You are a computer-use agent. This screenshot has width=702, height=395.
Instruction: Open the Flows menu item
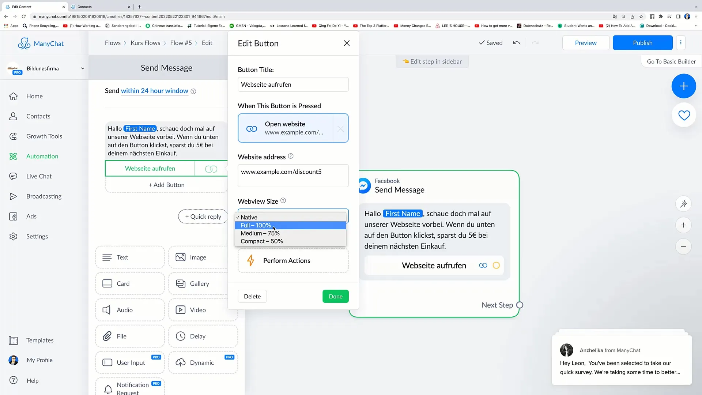[112, 43]
